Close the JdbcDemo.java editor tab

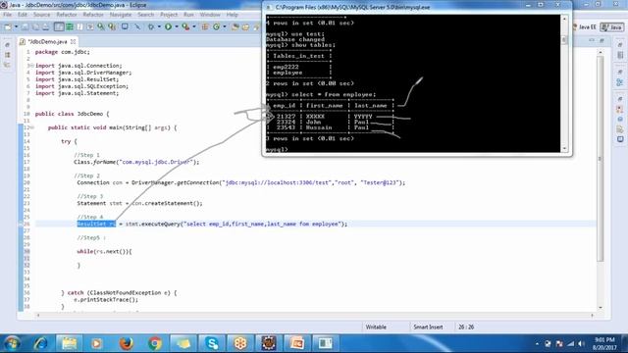pos(73,41)
